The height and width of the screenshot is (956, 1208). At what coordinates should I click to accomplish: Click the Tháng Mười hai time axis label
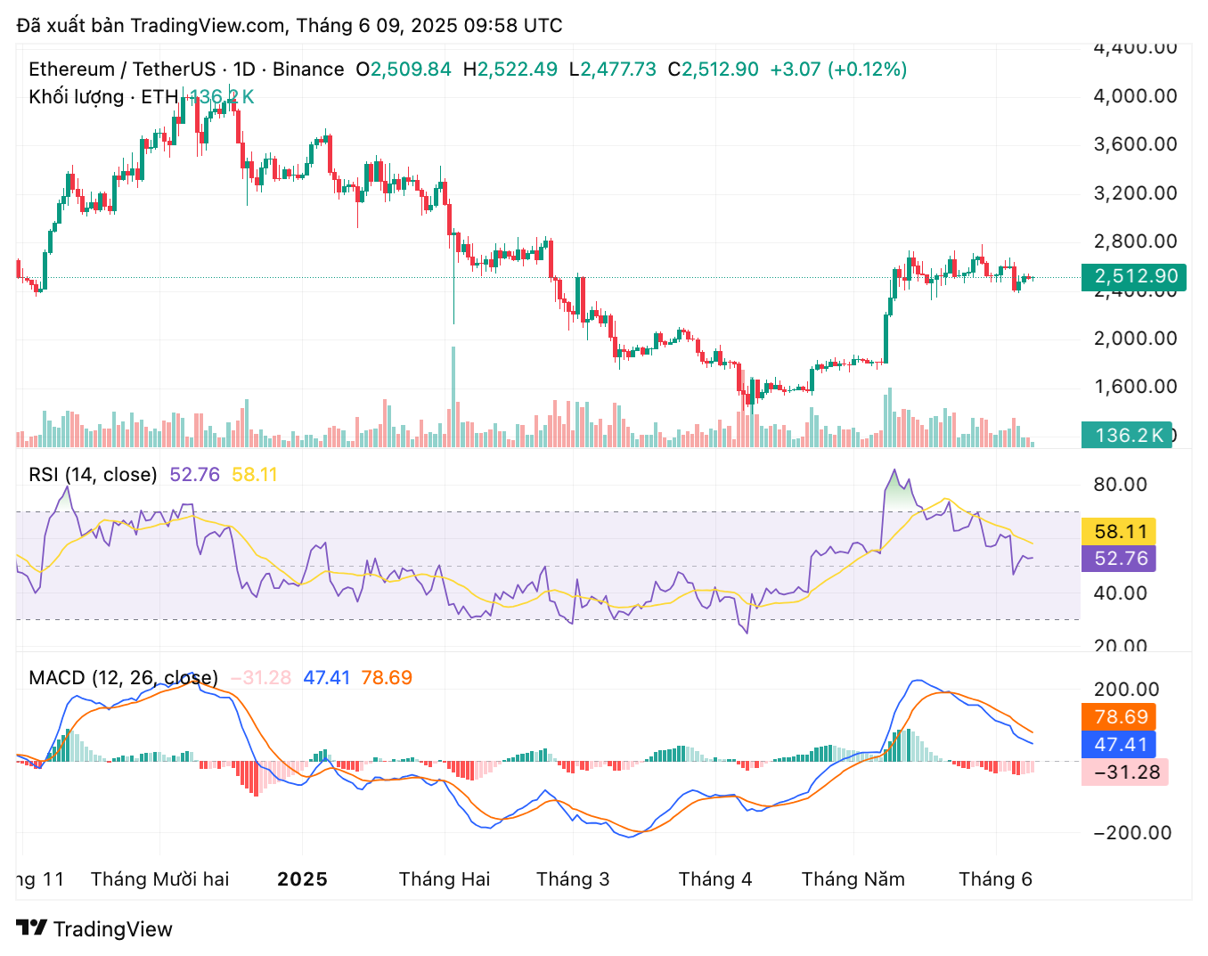(160, 879)
